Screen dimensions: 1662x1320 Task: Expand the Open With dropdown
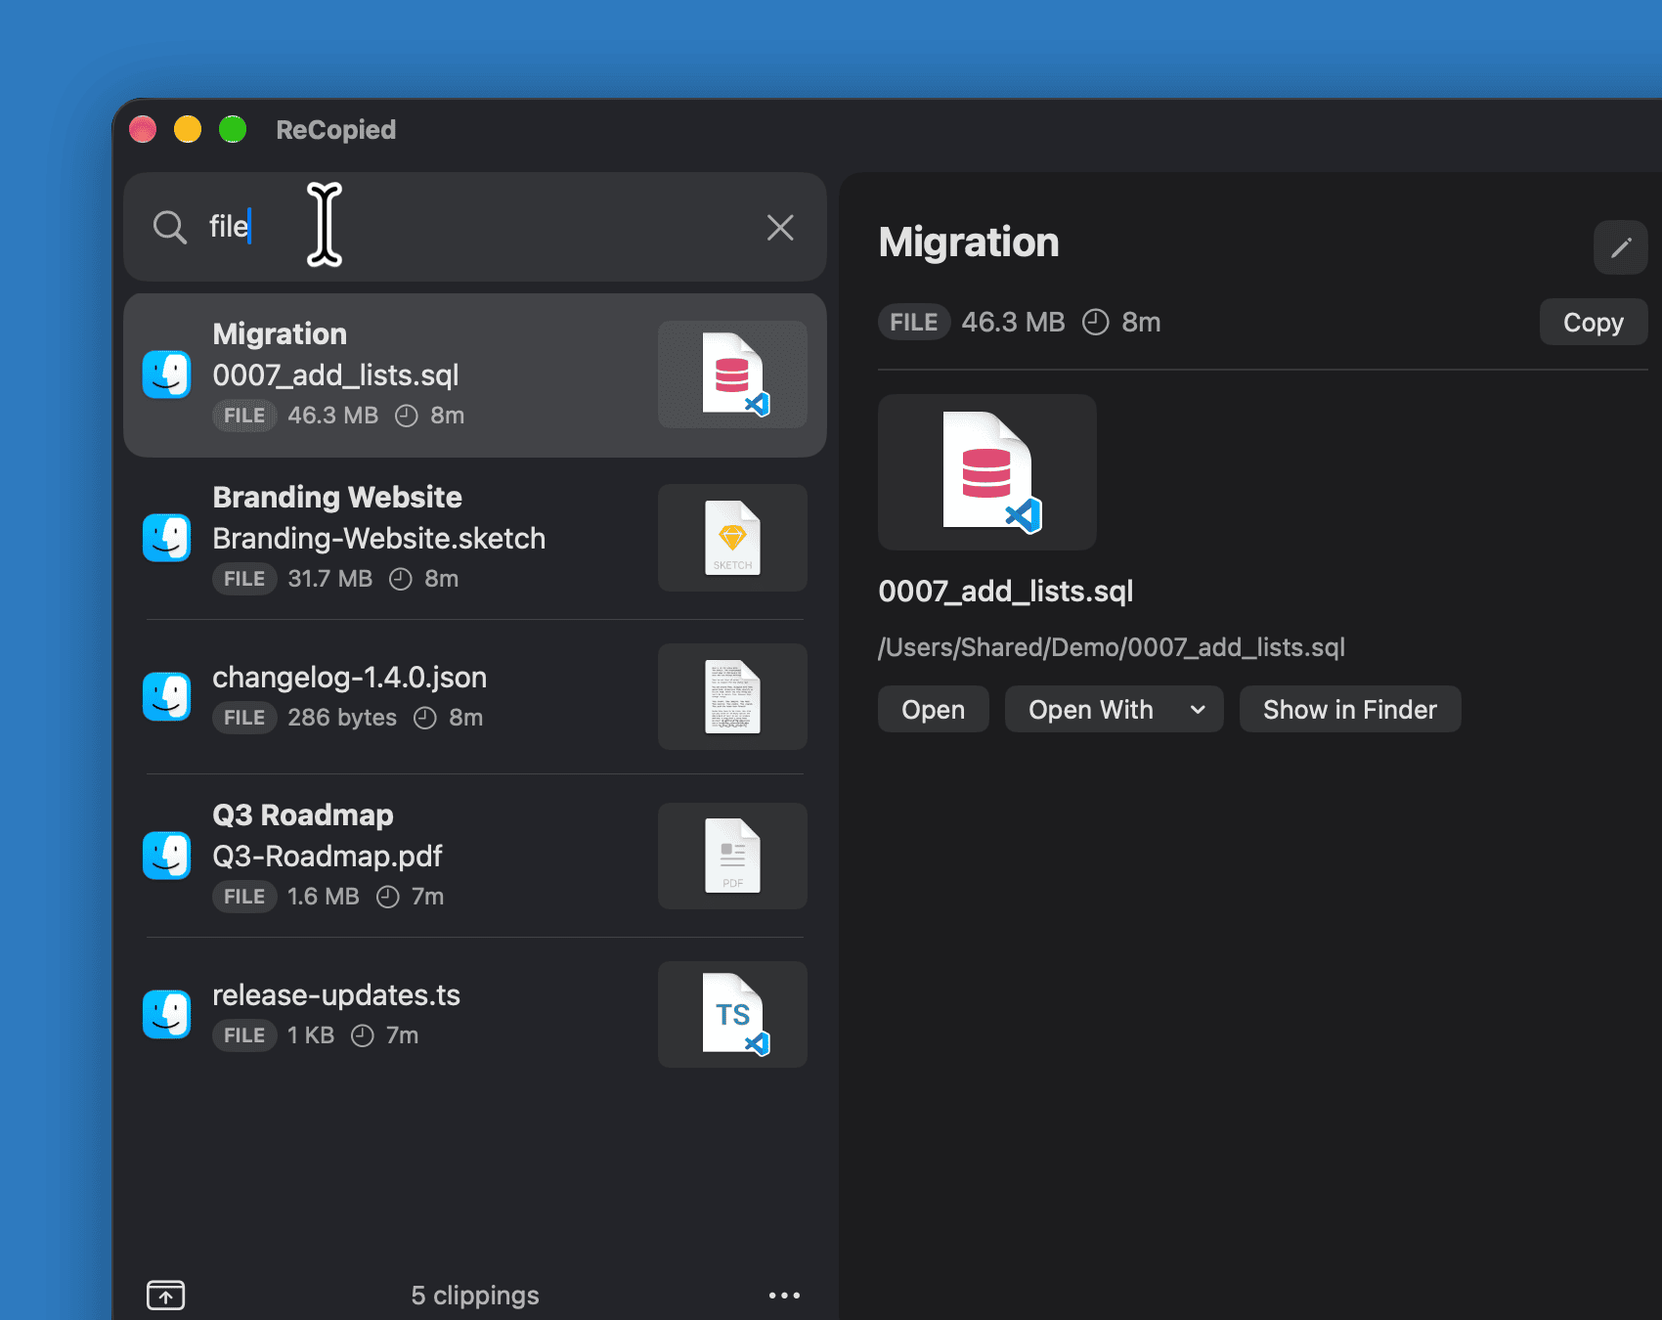pyautogui.click(x=1114, y=709)
